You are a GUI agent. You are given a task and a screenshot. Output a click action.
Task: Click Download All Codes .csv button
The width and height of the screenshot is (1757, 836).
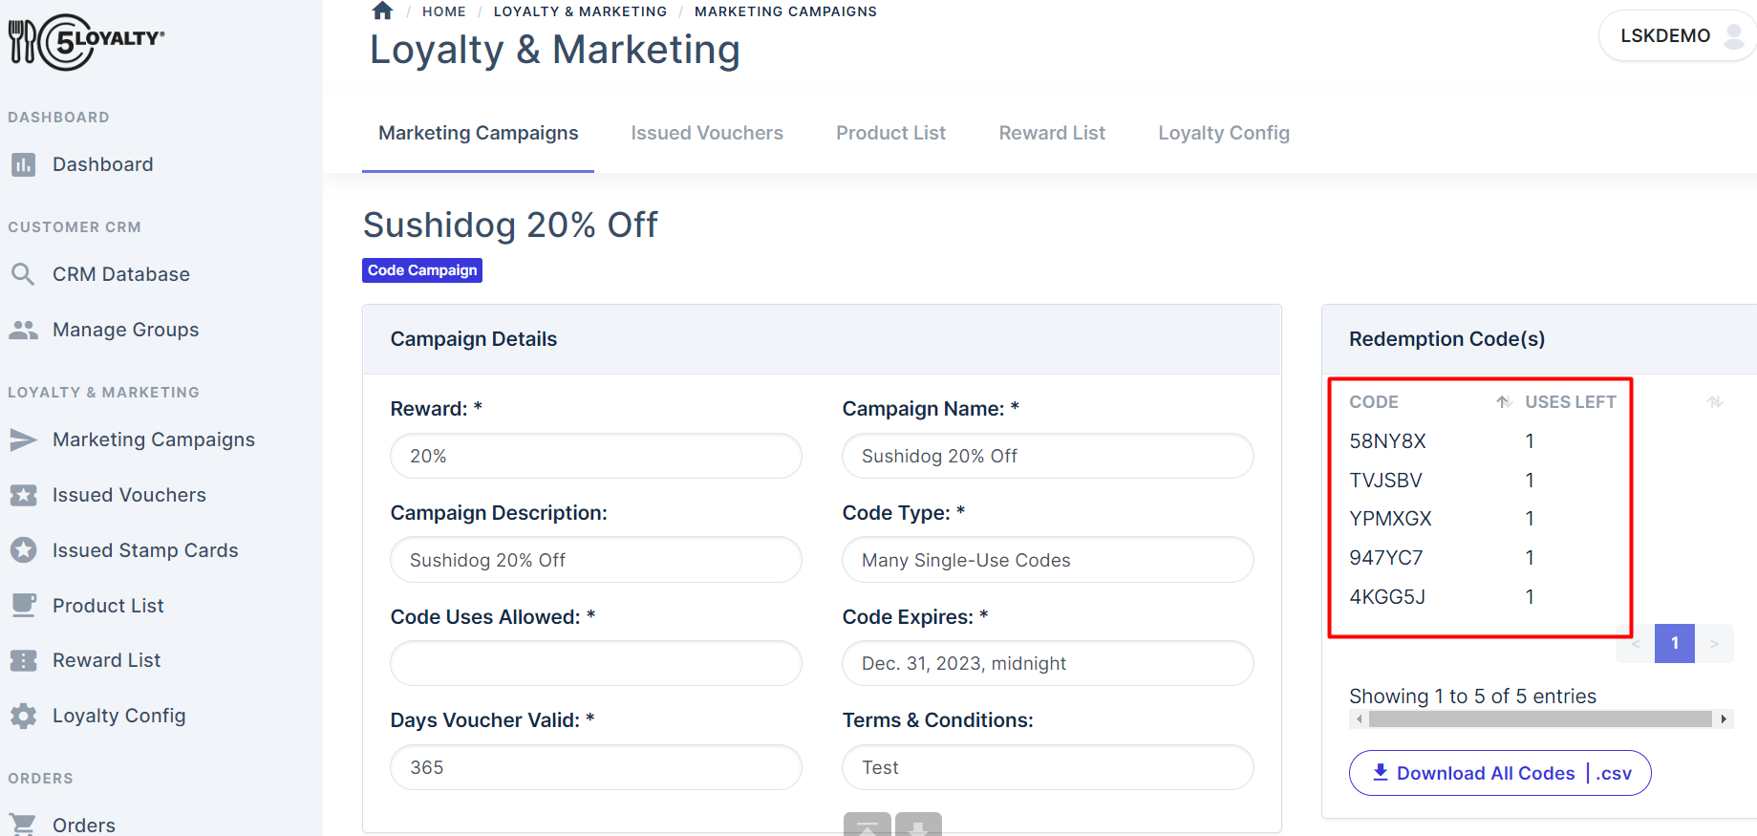1498,773
